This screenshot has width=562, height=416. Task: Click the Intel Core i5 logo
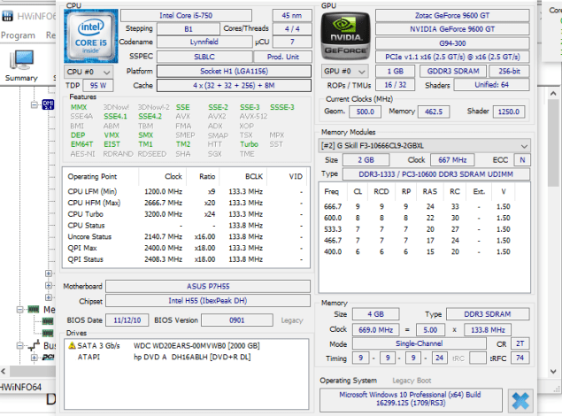coord(89,35)
